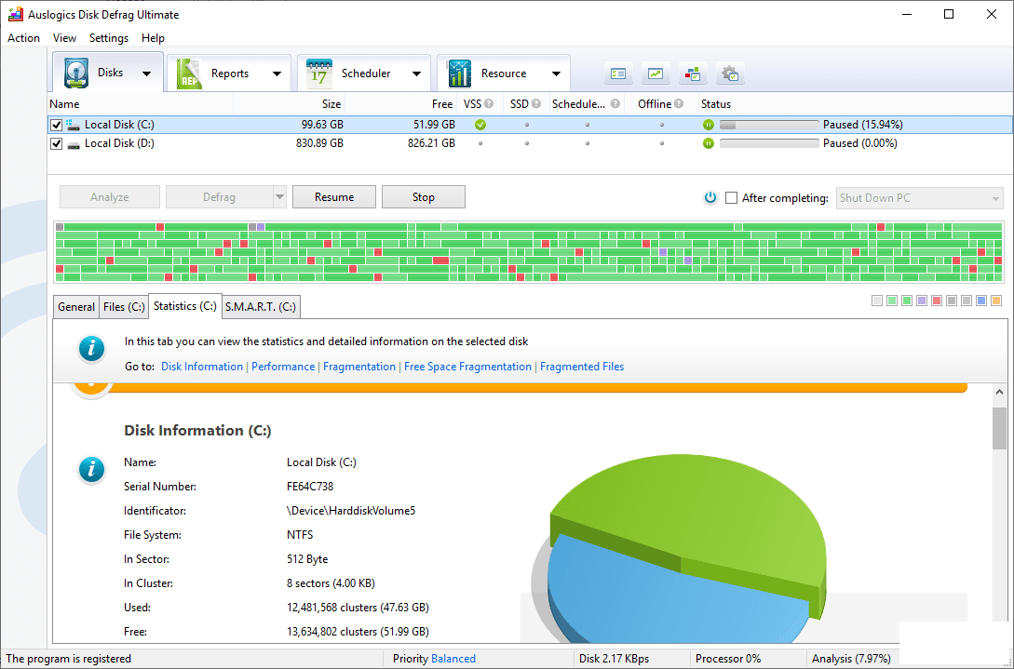Open the Help menu
This screenshot has width=1014, height=669.
[x=154, y=38]
